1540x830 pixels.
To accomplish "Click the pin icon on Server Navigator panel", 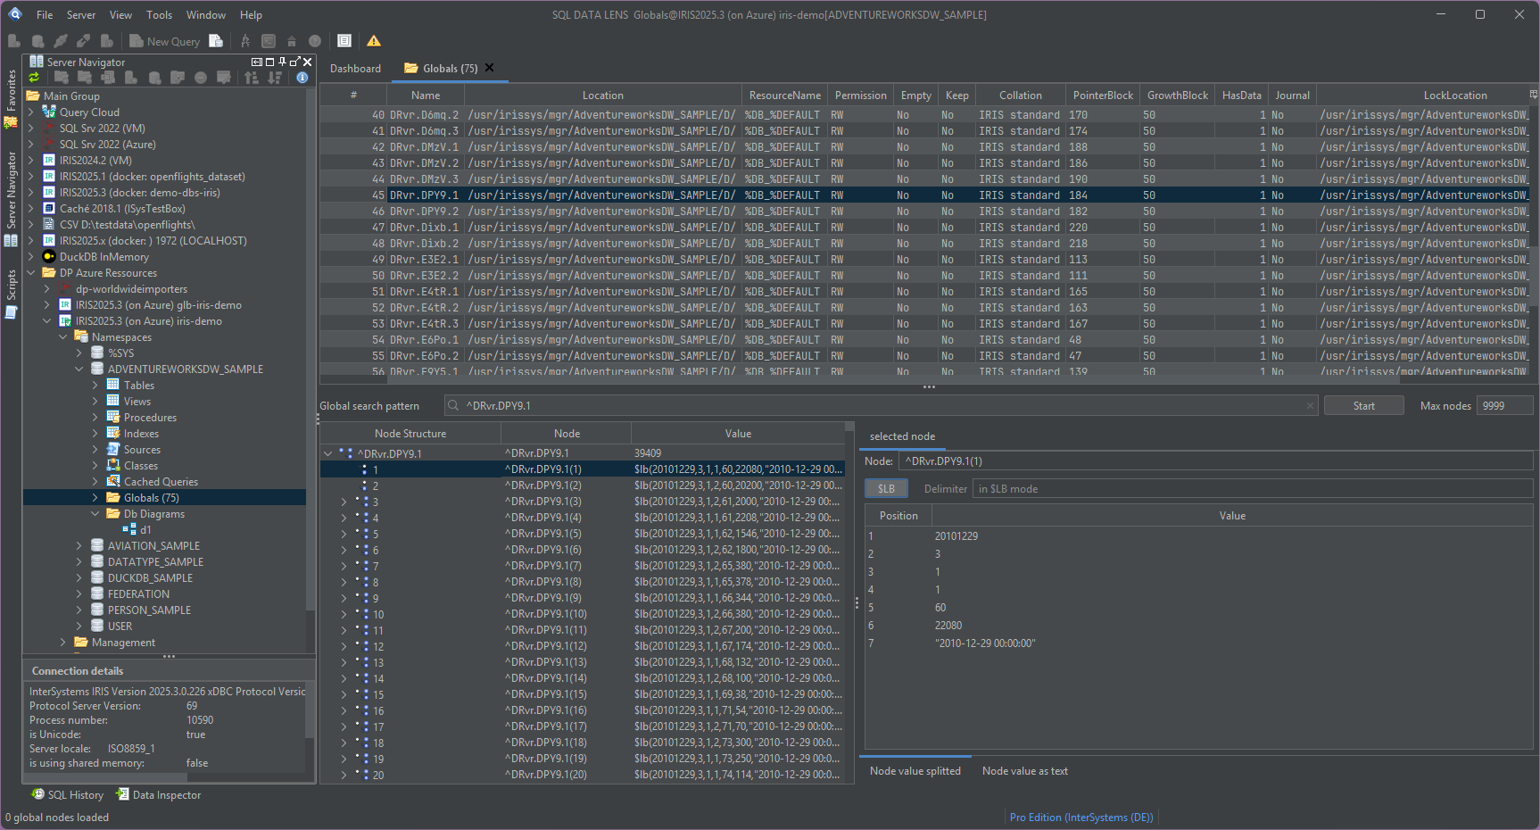I will point(282,62).
